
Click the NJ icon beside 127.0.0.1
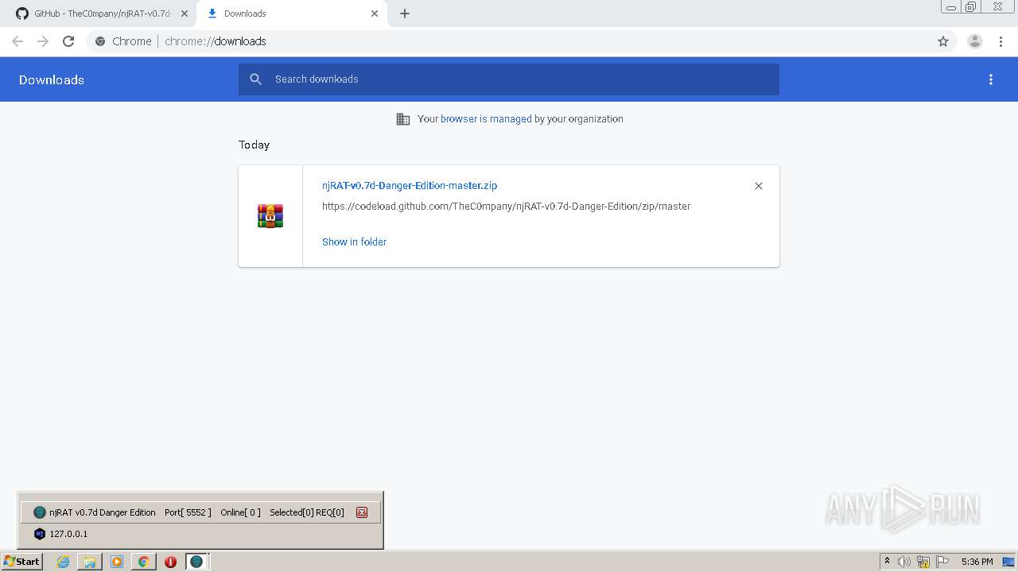[x=40, y=534]
